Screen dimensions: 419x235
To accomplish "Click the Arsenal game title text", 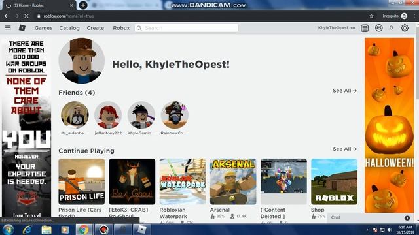I will 220,210.
